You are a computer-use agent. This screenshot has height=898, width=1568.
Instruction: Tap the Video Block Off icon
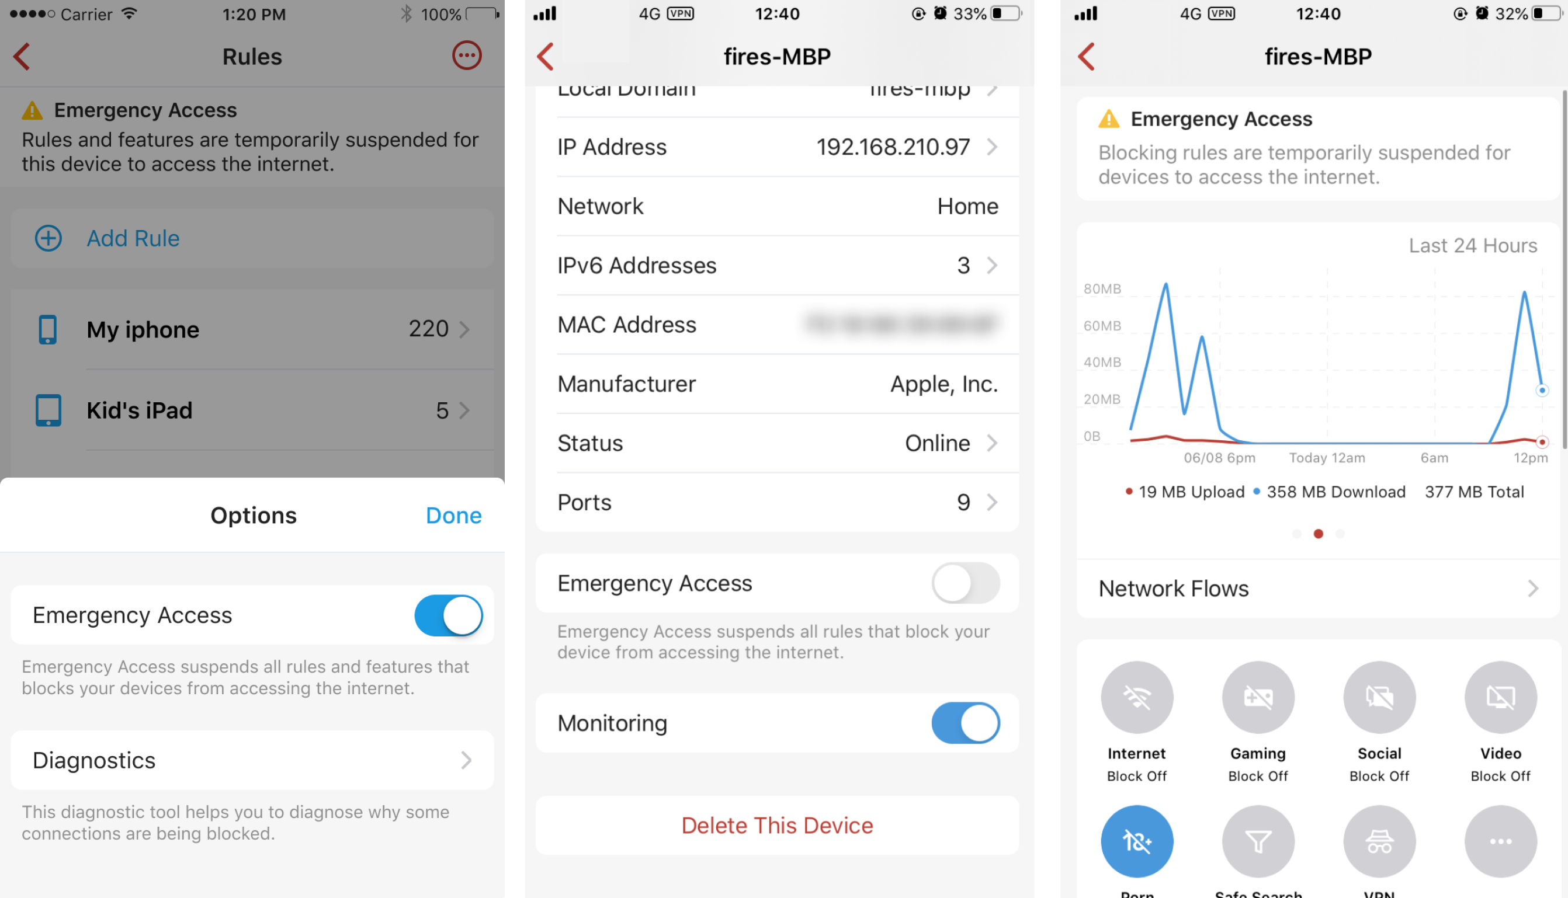coord(1500,698)
